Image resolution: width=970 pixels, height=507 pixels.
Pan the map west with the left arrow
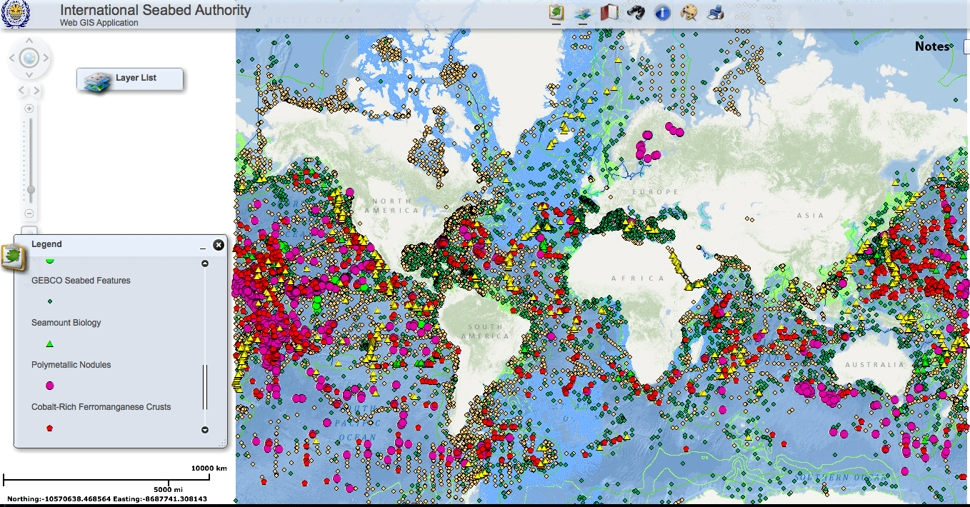12,57
